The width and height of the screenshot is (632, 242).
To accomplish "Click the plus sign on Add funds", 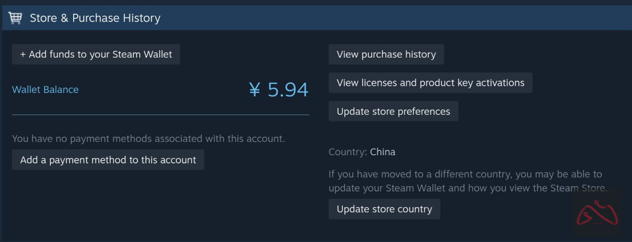I will [23, 55].
